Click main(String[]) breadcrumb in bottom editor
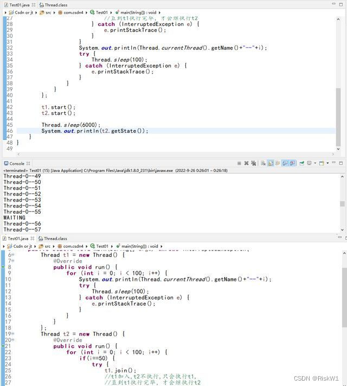The height and width of the screenshot is (386, 347). tap(137, 246)
